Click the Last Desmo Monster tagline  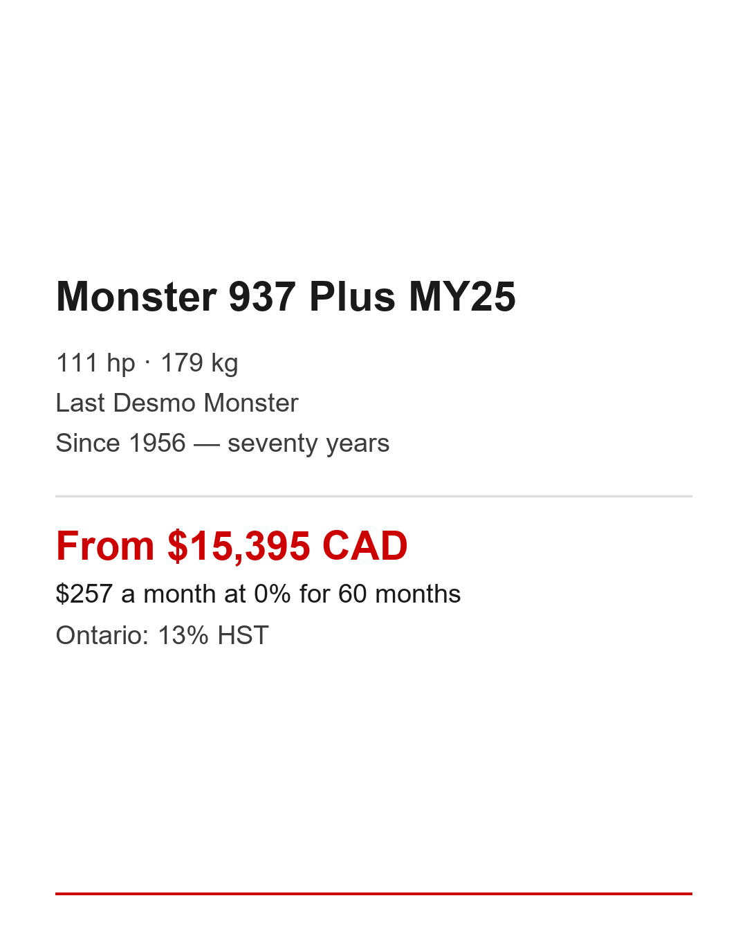click(x=177, y=403)
